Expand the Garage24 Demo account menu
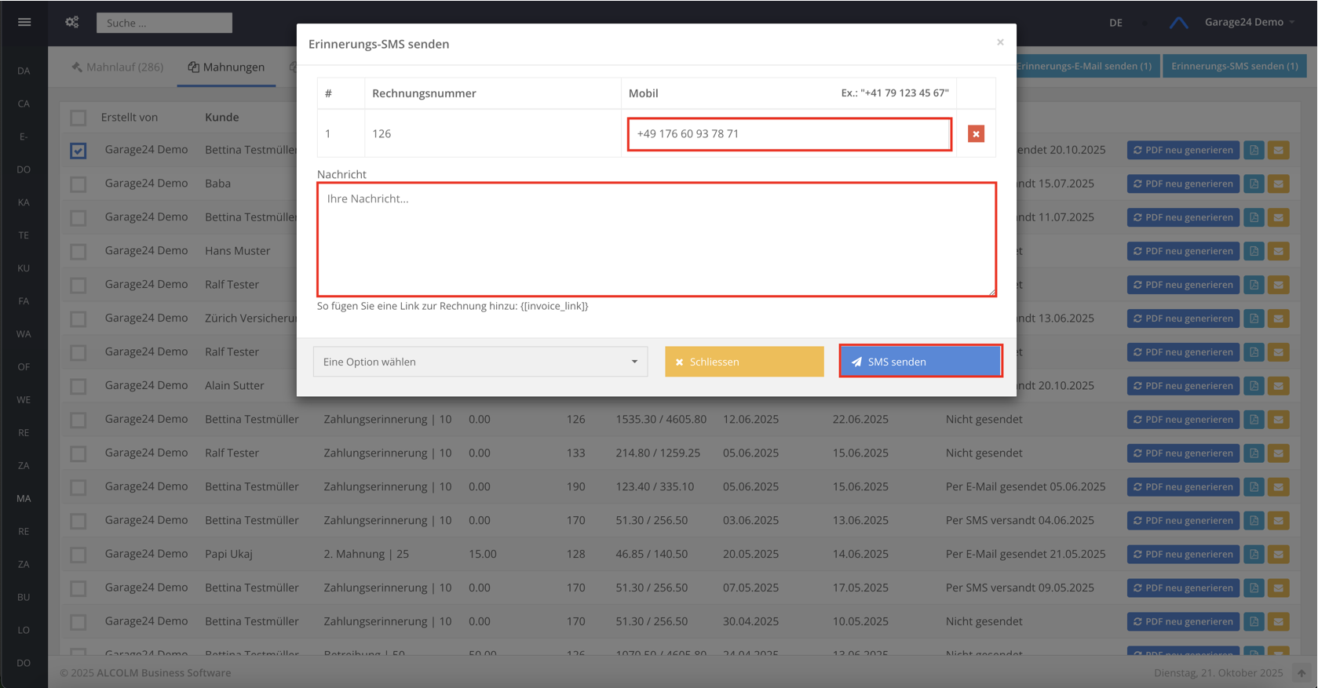 click(x=1250, y=22)
